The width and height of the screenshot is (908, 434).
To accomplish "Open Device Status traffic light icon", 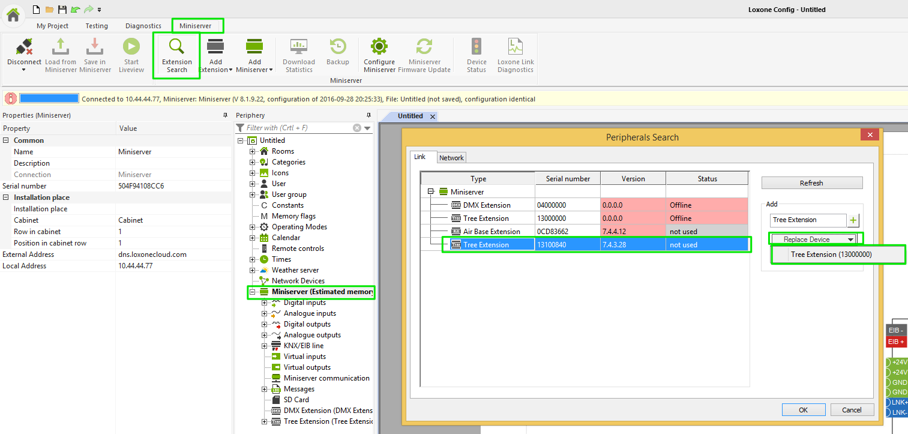I will click(x=477, y=47).
